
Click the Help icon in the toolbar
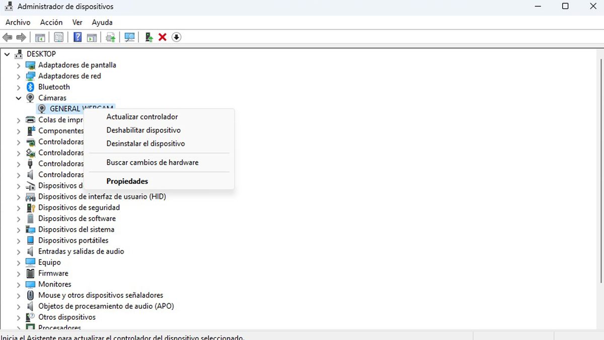pyautogui.click(x=77, y=37)
